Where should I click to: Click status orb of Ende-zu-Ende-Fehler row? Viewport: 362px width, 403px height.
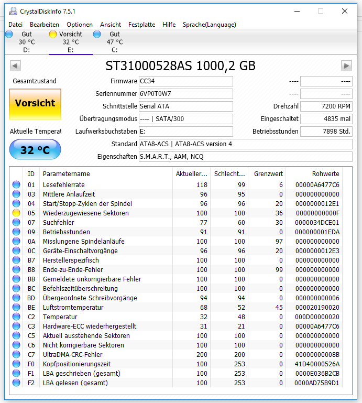pyautogui.click(x=16, y=269)
